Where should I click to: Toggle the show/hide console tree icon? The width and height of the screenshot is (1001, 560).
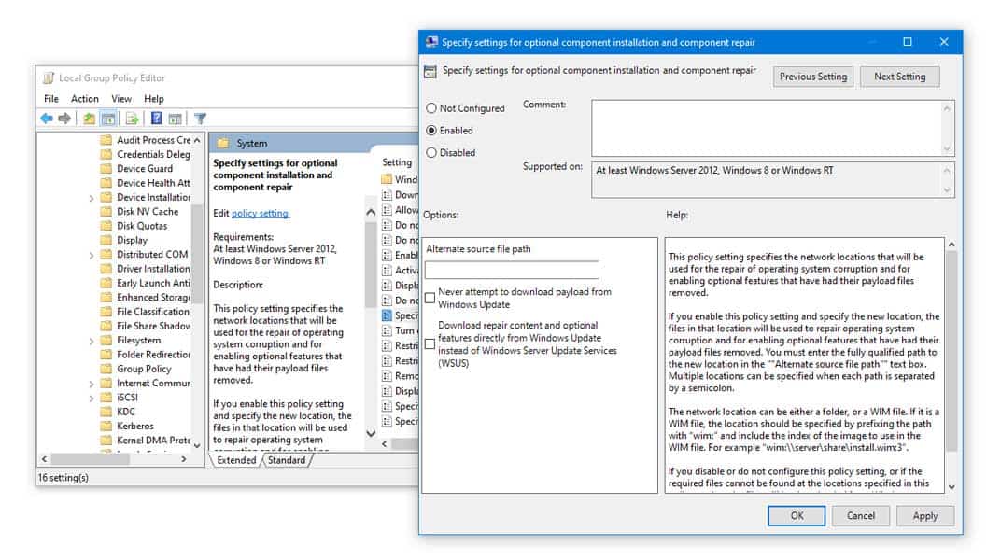coord(108,119)
